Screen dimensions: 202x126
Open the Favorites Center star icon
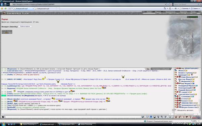pyautogui.click(x=2, y=9)
